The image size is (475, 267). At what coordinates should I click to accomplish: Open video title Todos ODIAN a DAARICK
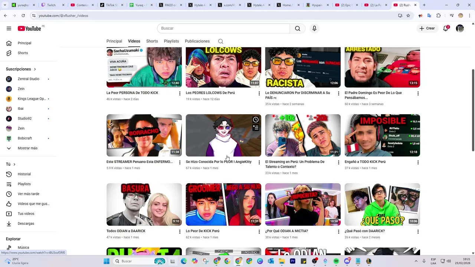(x=126, y=231)
